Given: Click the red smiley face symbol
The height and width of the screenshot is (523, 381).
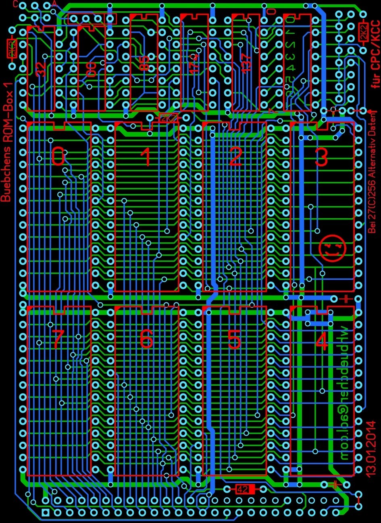Looking at the screenshot, I should [332, 249].
